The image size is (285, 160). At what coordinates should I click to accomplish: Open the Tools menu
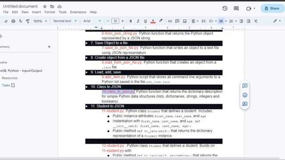pos(62,12)
